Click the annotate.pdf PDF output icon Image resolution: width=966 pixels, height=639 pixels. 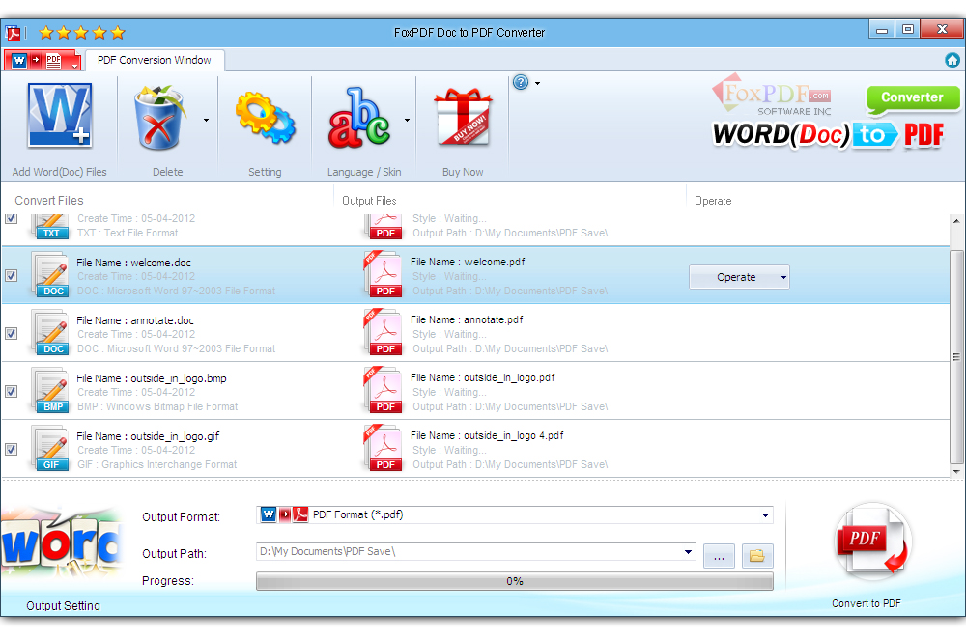(384, 332)
